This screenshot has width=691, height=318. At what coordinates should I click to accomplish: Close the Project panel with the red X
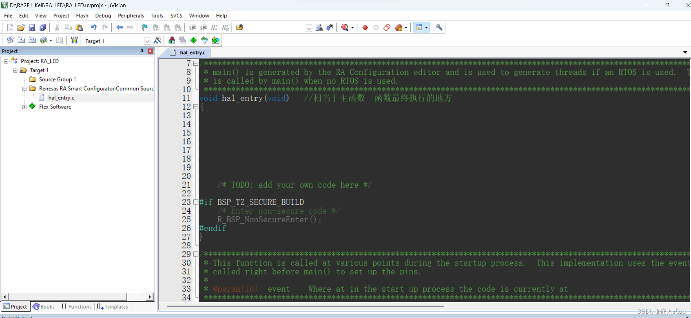click(x=150, y=51)
